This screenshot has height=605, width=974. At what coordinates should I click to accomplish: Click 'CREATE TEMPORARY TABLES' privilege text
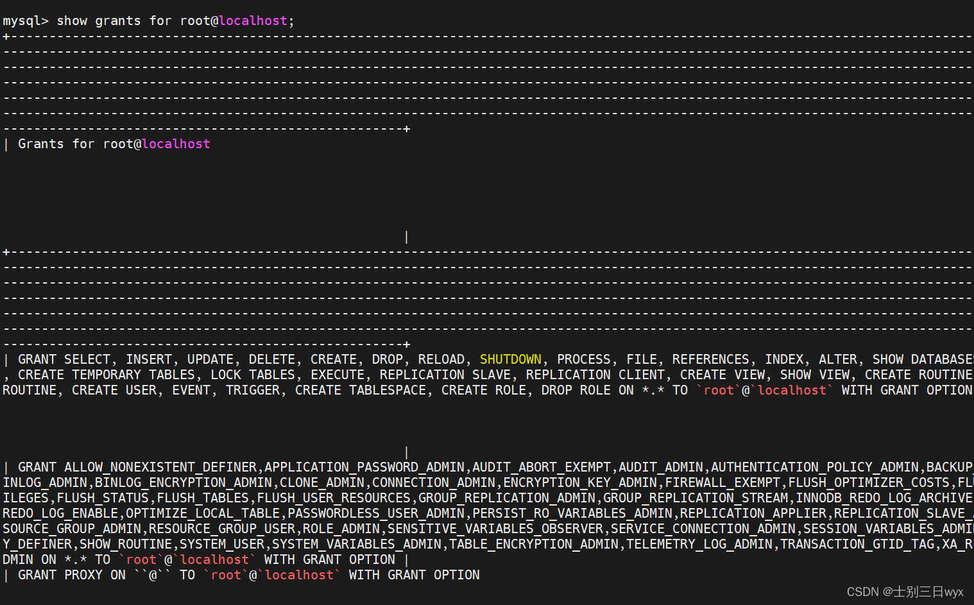[x=107, y=375]
